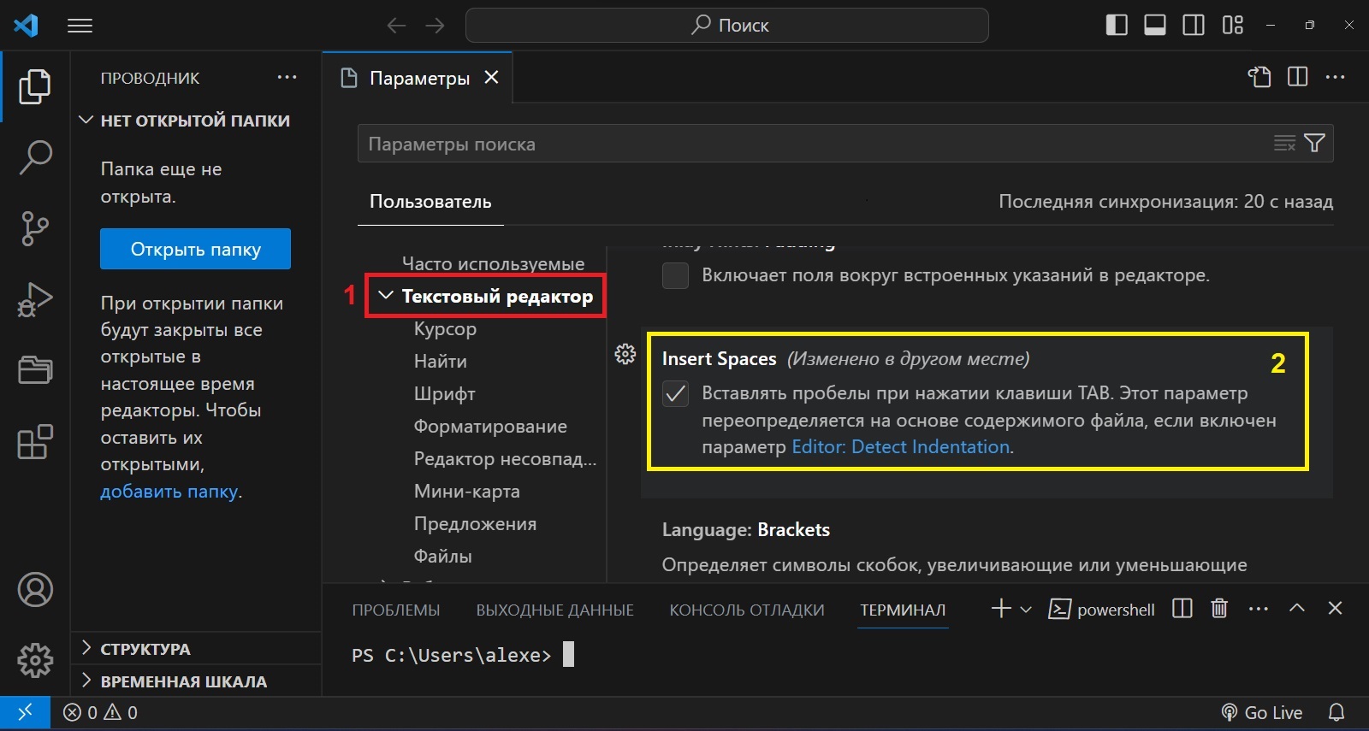Open the hamburger application menu
1369x731 pixels.
(80, 26)
